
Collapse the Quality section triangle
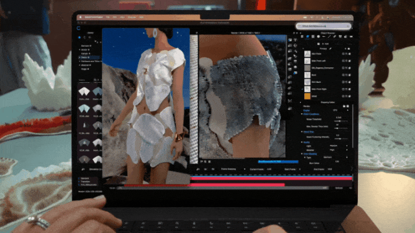302,142
